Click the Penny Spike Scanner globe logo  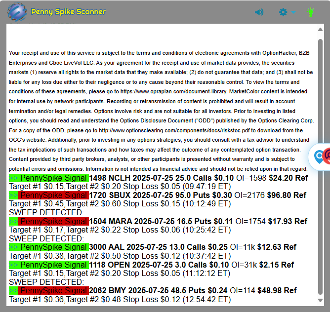(17, 12)
